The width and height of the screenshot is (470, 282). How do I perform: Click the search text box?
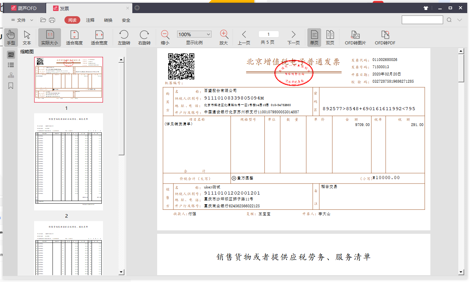click(422, 20)
